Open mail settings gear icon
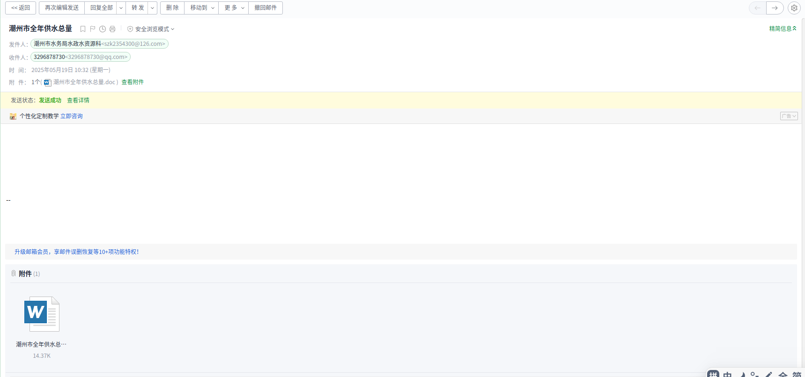This screenshot has height=377, width=805. (x=794, y=8)
